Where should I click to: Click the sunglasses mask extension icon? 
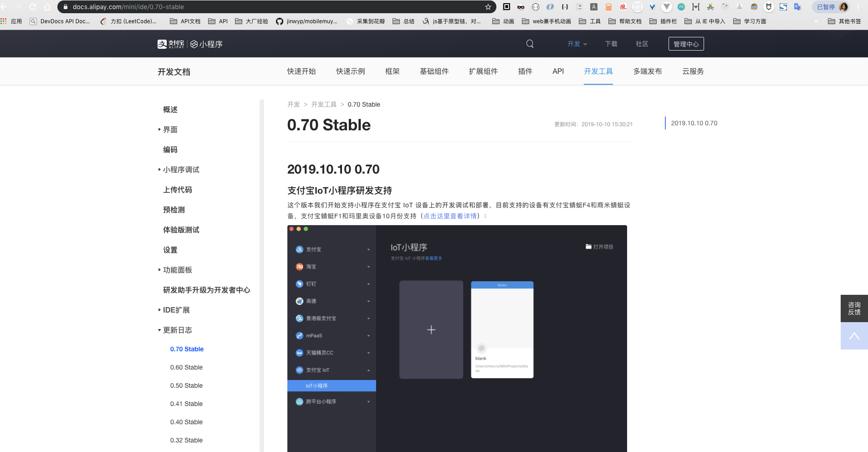click(x=521, y=7)
